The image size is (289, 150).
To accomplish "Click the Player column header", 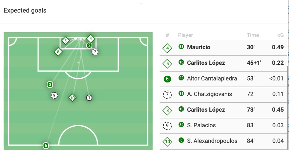I will [185, 35].
